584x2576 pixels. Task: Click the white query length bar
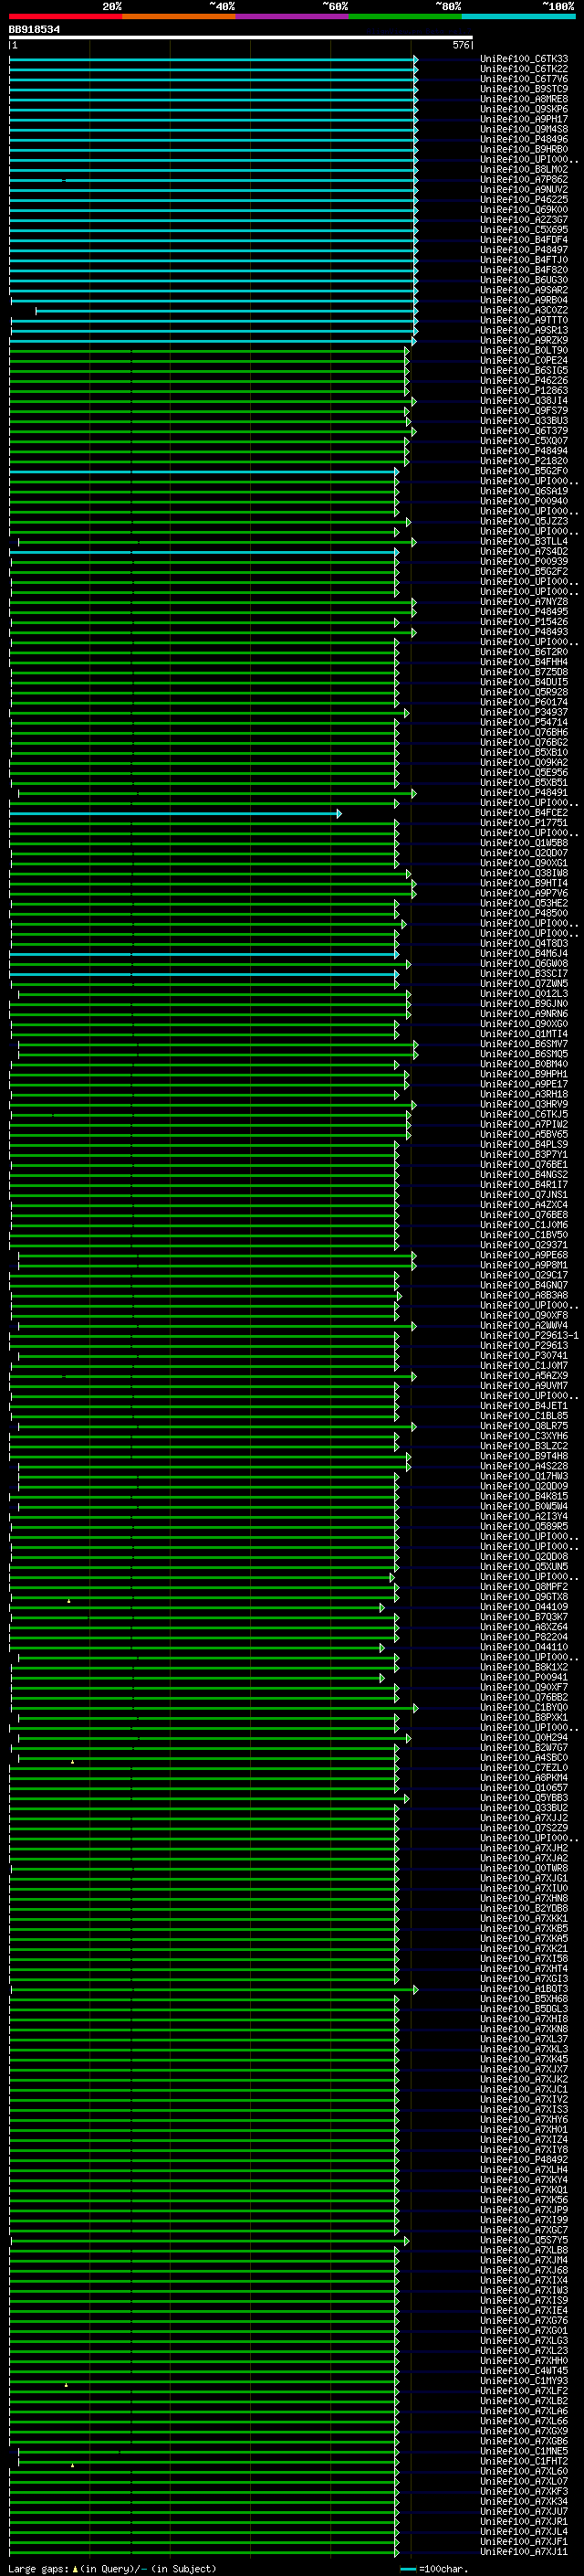tap(241, 38)
